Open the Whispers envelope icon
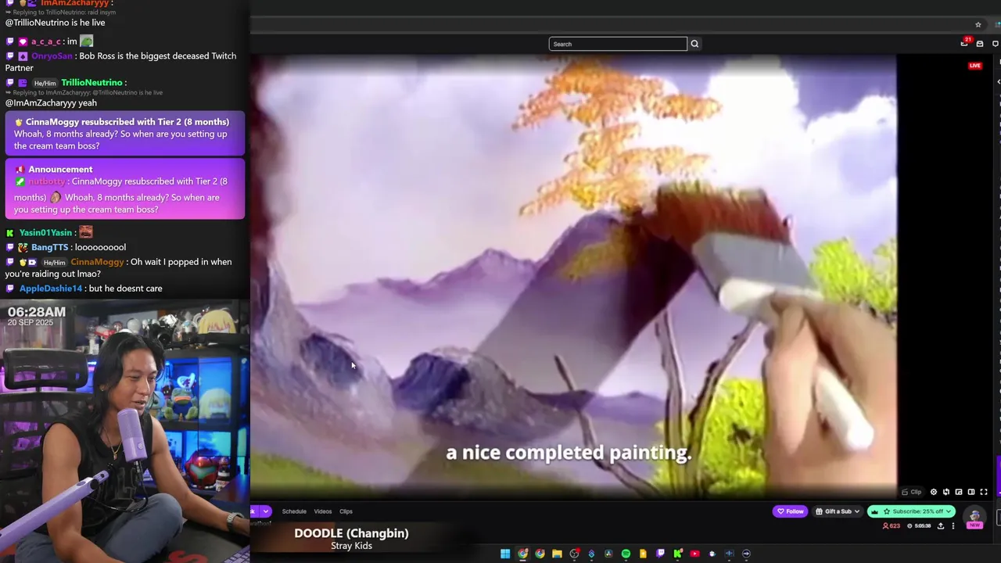This screenshot has width=1001, height=563. tap(980, 44)
